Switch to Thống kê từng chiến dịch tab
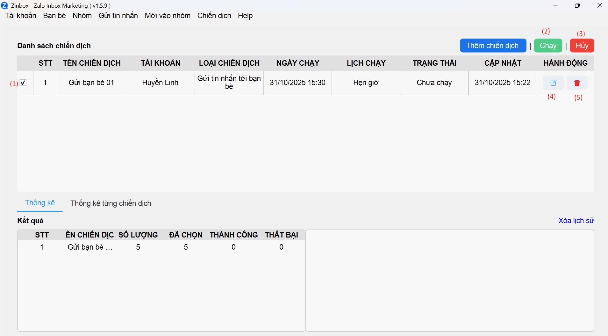Image resolution: width=608 pixels, height=336 pixels. pos(111,203)
